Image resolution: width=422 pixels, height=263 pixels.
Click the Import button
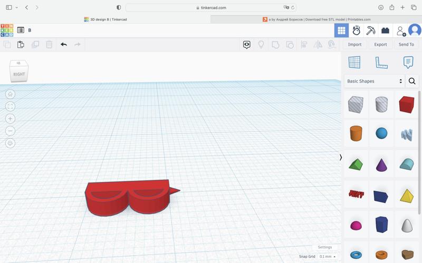(354, 45)
